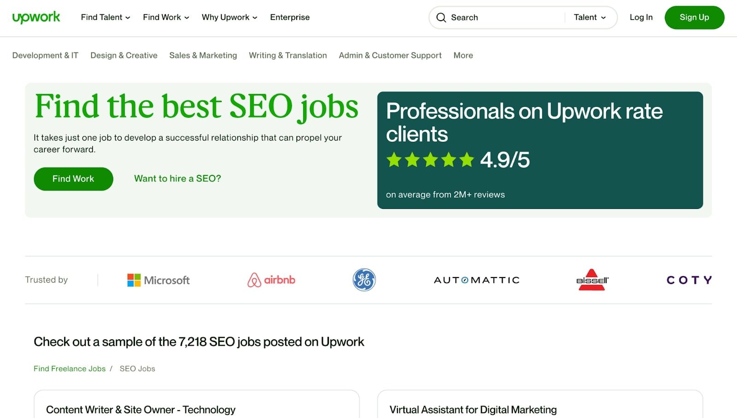Follow the "Want to hire a SEO?" link
The width and height of the screenshot is (737, 418).
pos(177,179)
